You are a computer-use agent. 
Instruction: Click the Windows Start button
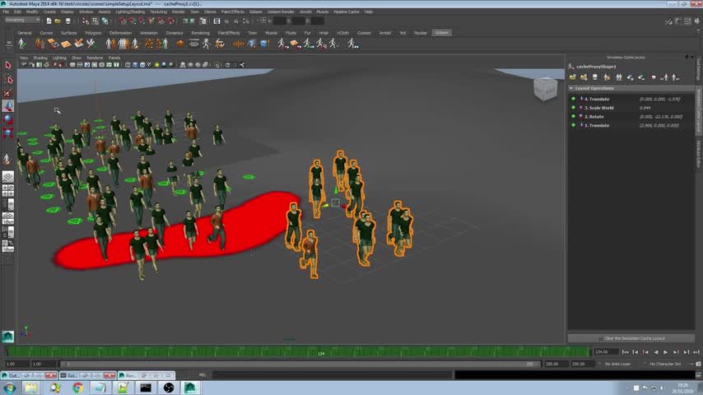point(9,388)
